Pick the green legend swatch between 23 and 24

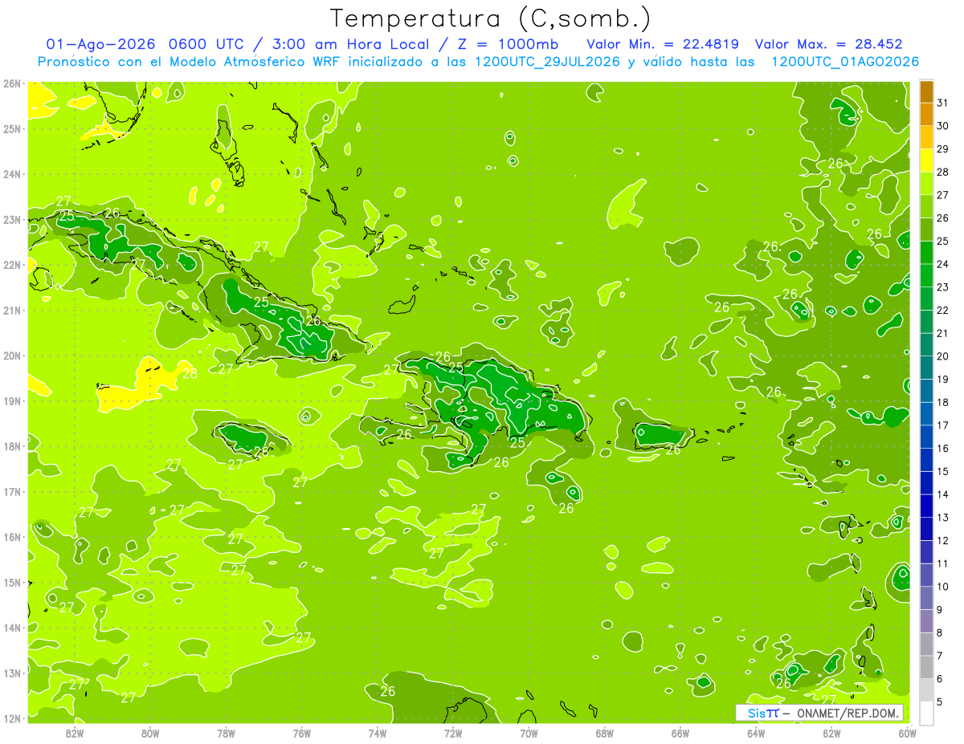point(926,275)
